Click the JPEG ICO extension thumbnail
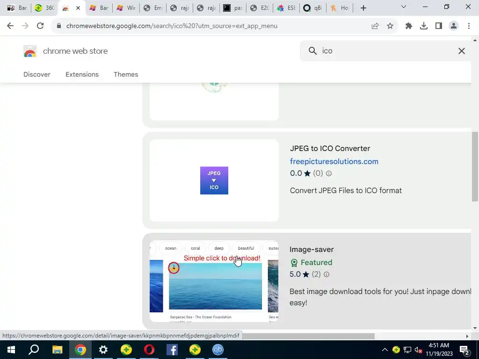Viewport: 479px width, 359px height. [x=214, y=180]
